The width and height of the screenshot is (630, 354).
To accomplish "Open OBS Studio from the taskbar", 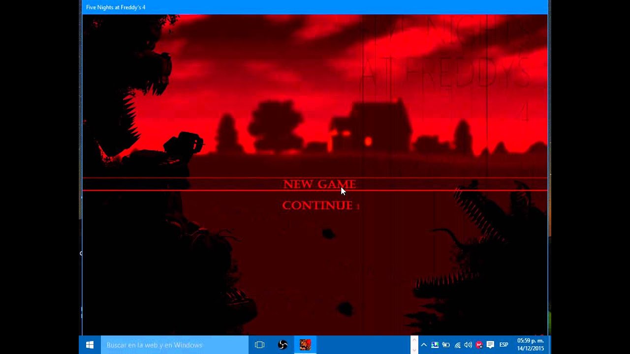I will (x=283, y=345).
